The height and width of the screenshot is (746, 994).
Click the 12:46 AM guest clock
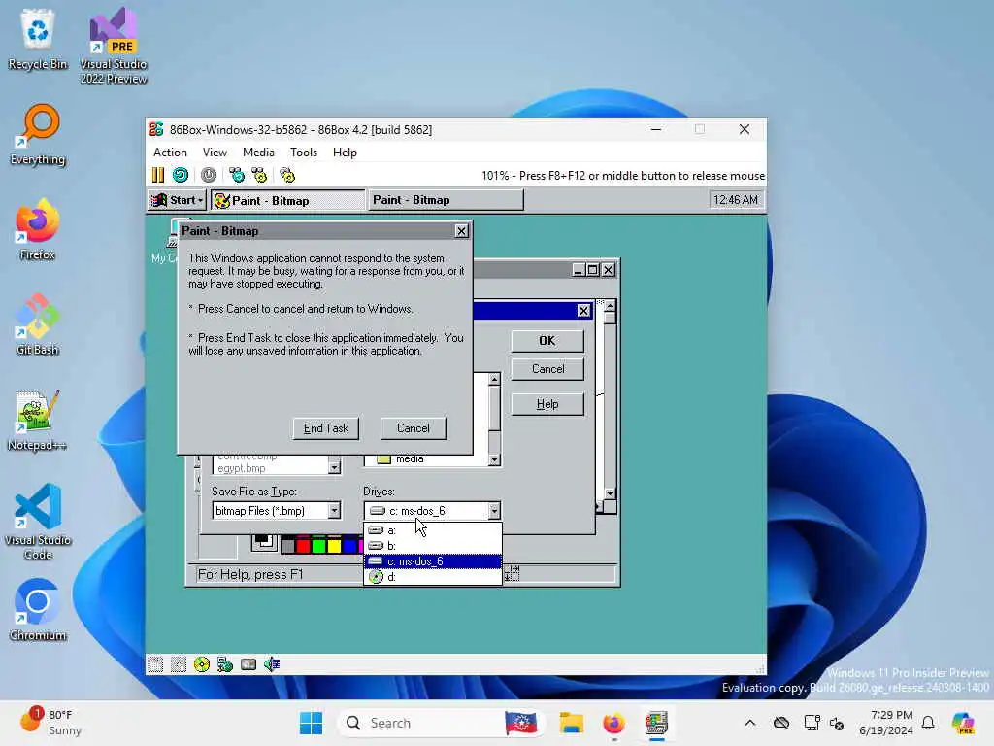click(736, 200)
